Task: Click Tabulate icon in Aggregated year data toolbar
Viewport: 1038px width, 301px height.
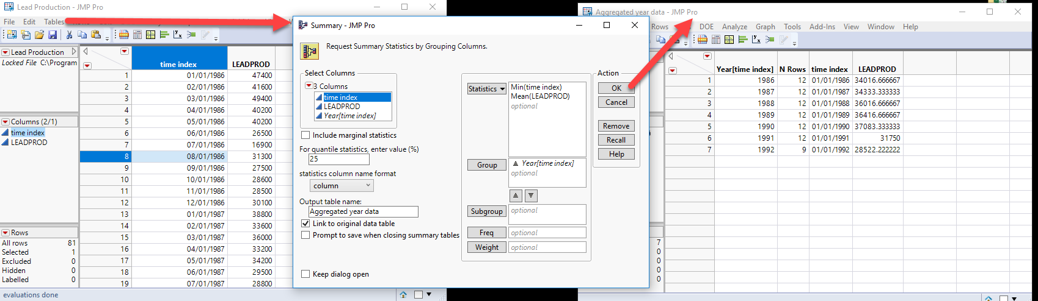Action: 716,40
